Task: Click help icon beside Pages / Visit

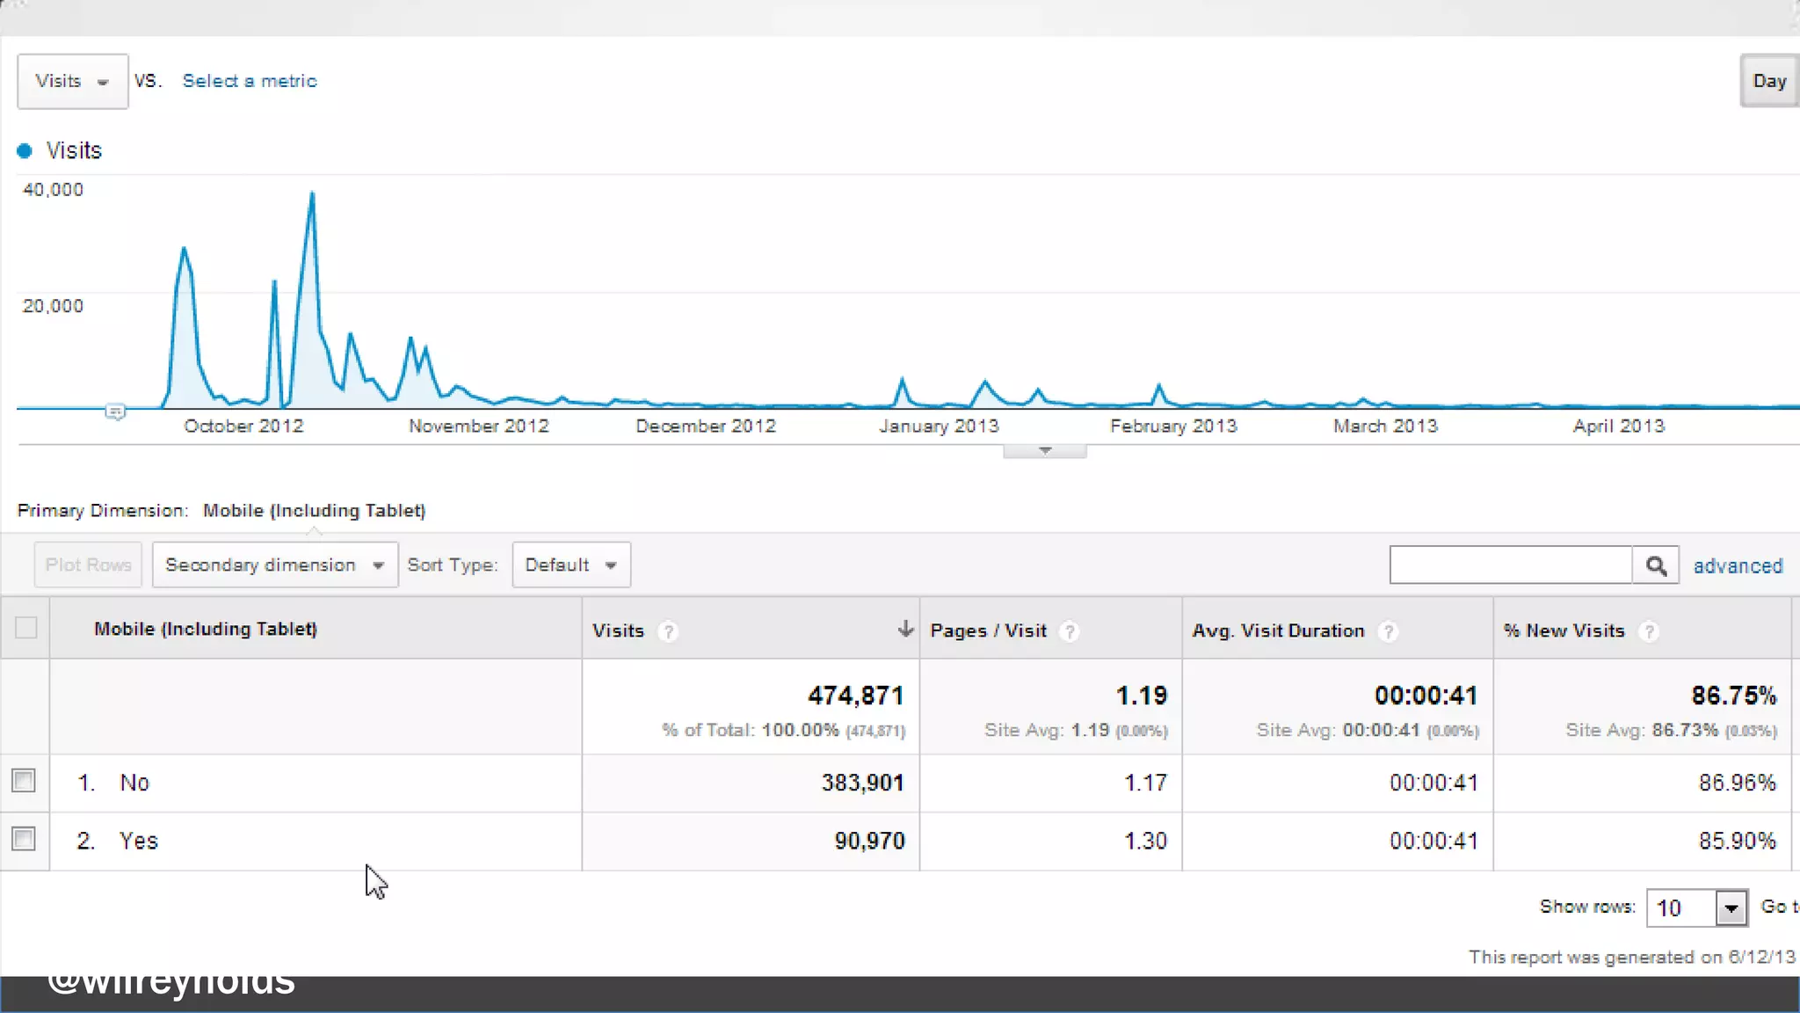Action: click(x=1069, y=631)
